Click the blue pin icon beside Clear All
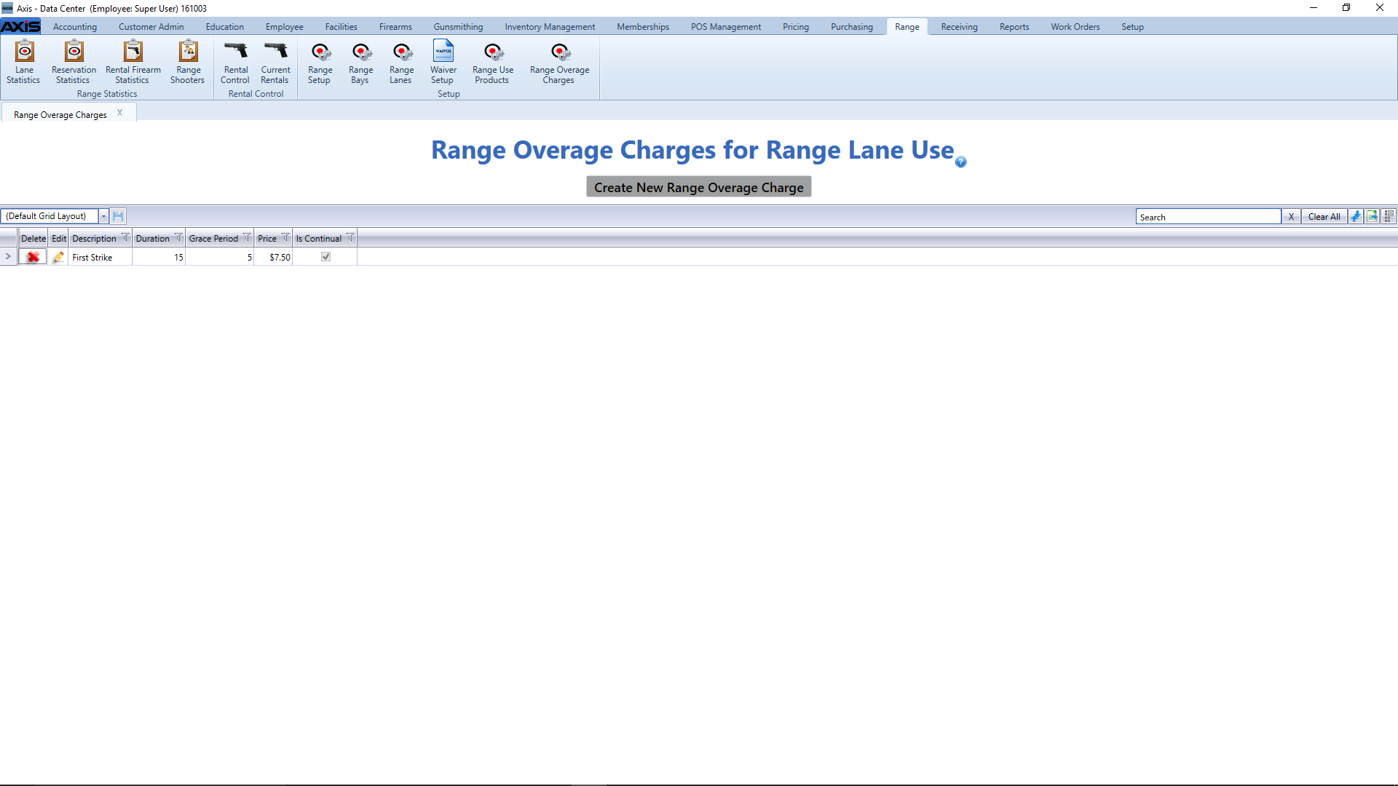1398x786 pixels. click(1355, 216)
